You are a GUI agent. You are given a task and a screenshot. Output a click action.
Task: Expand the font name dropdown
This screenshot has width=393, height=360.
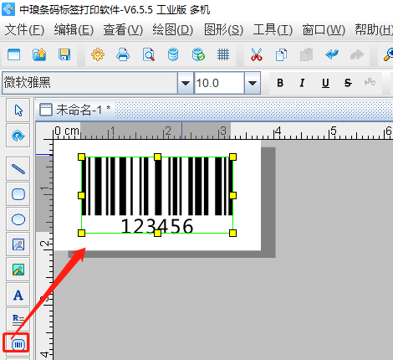coord(186,83)
